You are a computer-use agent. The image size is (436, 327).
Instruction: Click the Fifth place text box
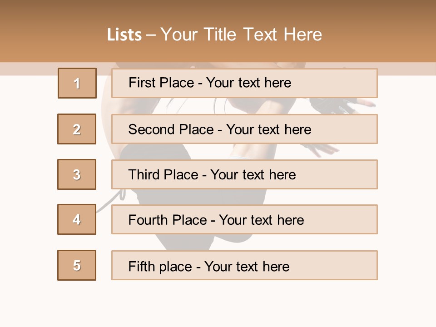[x=244, y=265]
